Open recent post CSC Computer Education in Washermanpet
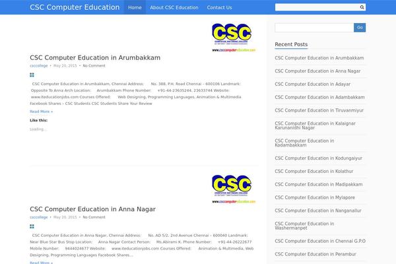The height and width of the screenshot is (264, 396). 304,226
